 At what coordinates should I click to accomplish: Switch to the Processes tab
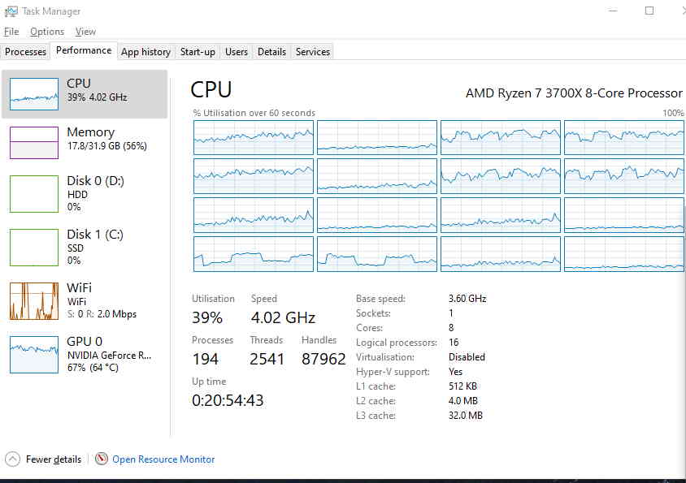tap(25, 52)
